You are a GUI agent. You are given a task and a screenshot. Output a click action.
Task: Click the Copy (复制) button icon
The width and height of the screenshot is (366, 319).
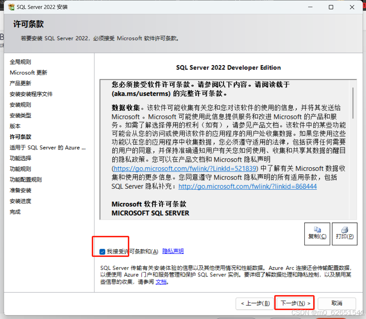(x=317, y=230)
